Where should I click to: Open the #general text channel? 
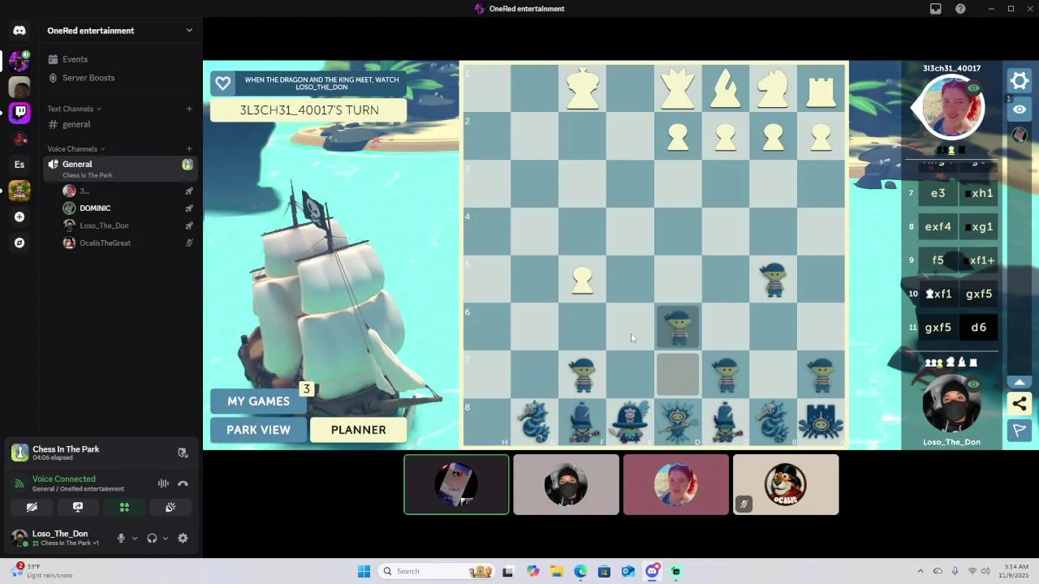click(76, 124)
